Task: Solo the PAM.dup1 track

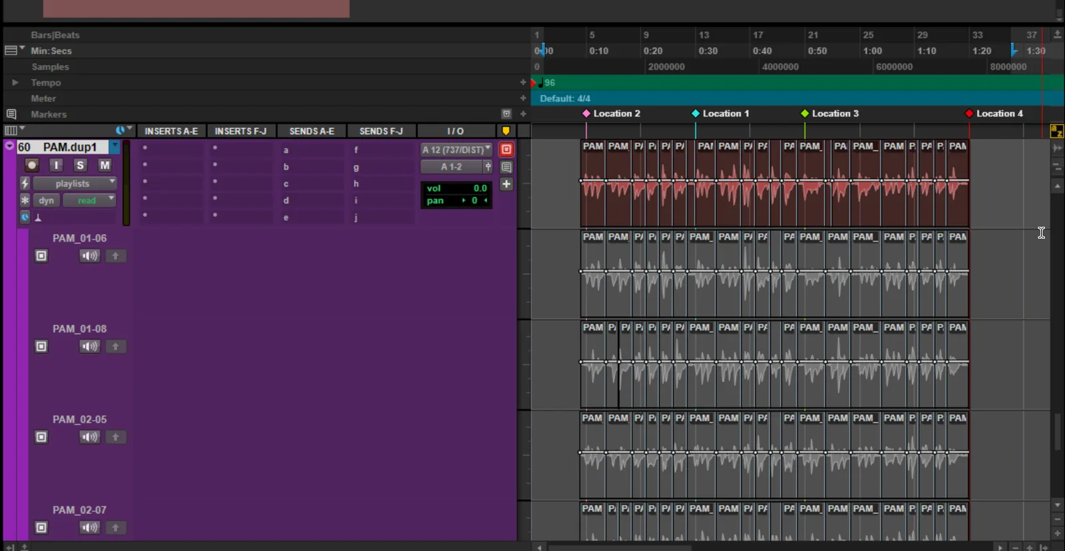Action: [80, 165]
